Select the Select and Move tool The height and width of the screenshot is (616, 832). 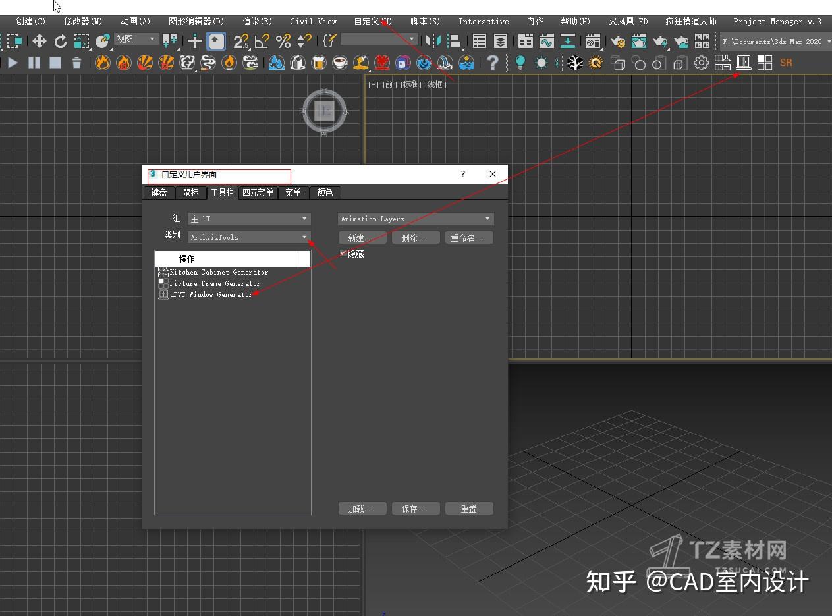[x=40, y=41]
